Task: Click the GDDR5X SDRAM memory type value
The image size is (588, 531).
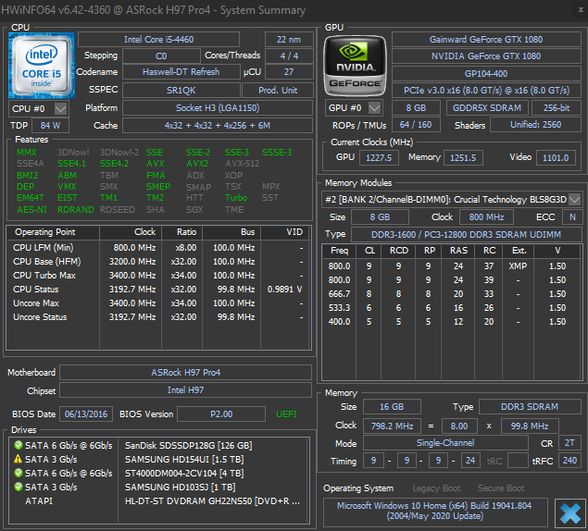Action: click(487, 108)
